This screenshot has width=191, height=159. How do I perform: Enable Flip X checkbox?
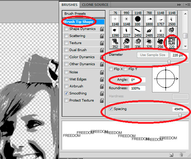(x=111, y=69)
